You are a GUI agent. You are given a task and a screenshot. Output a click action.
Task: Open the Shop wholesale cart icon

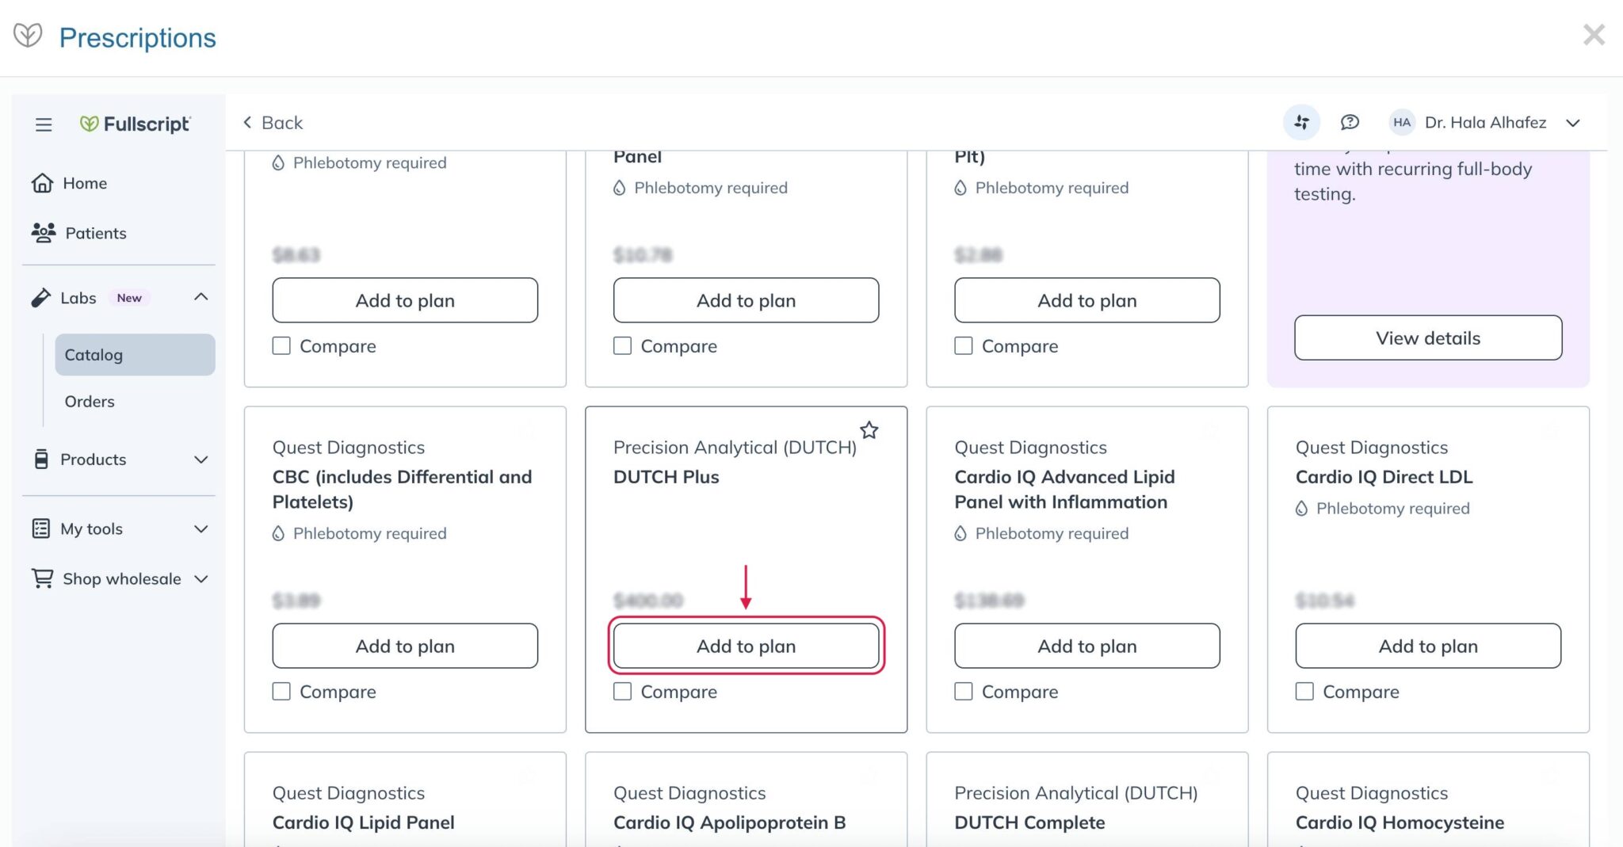click(40, 578)
